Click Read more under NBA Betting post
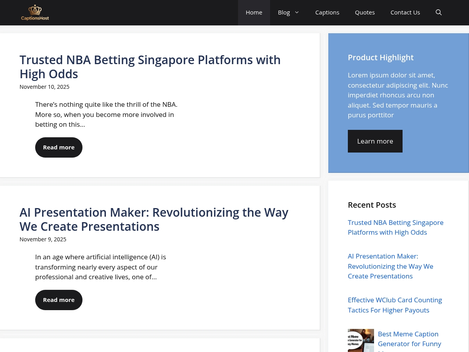Screen dimensions: 469x352 pos(59,147)
